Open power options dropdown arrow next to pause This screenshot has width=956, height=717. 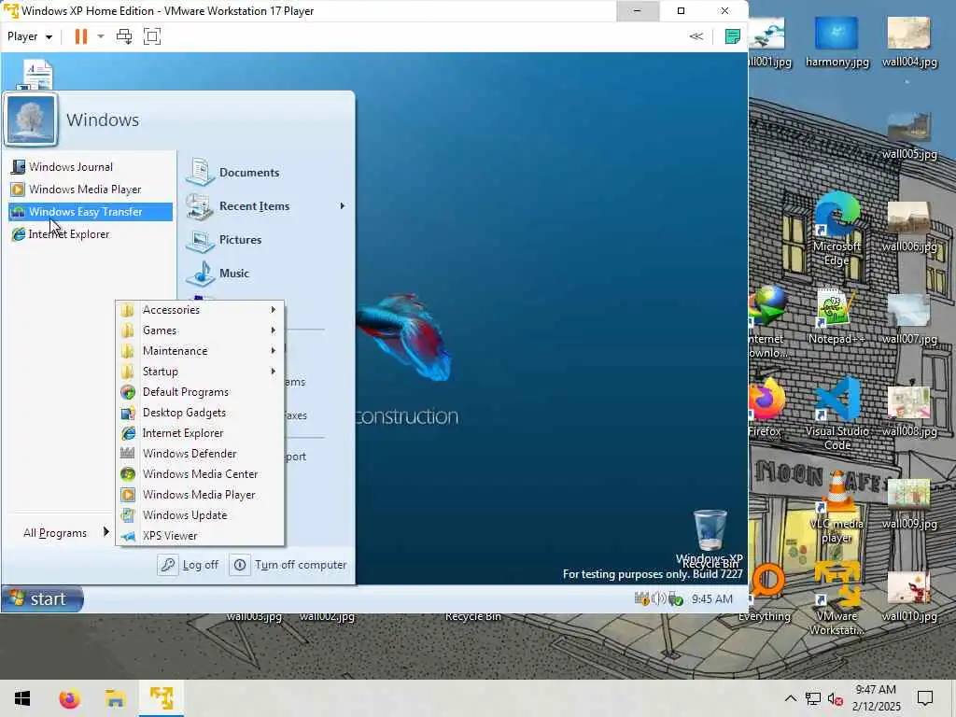pyautogui.click(x=101, y=36)
